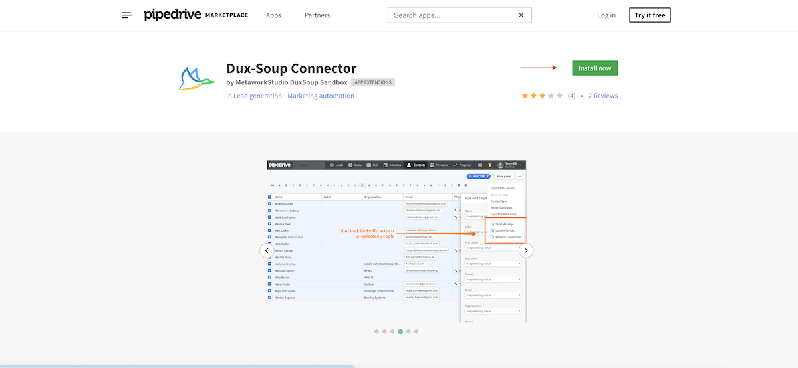This screenshot has height=368, width=798.
Task: Open the hamburger navigation menu
Action: pos(127,15)
